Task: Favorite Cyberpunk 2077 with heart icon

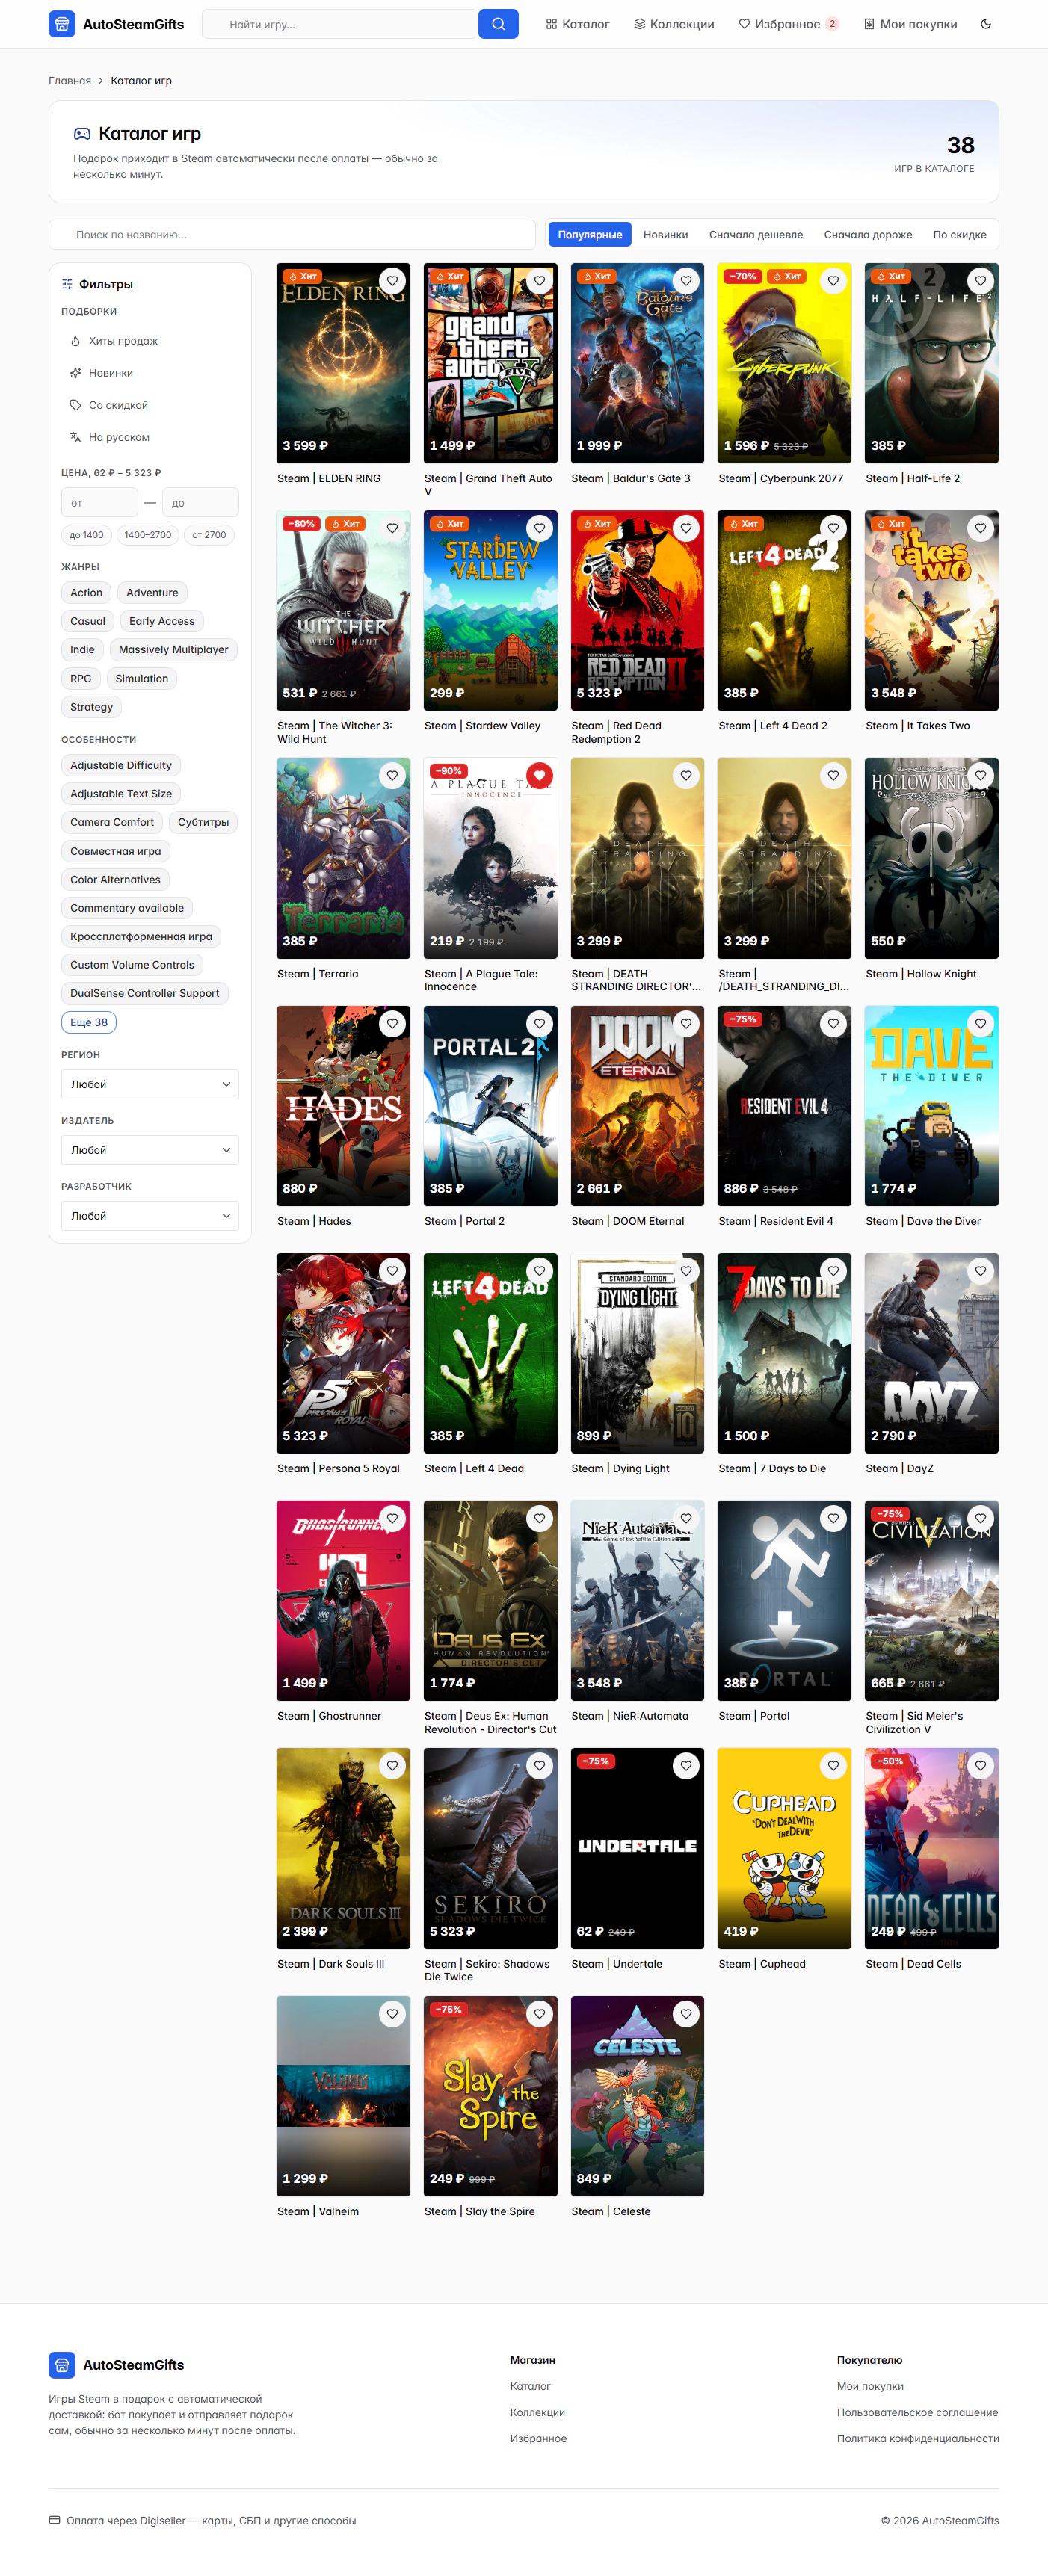Action: 833,281
